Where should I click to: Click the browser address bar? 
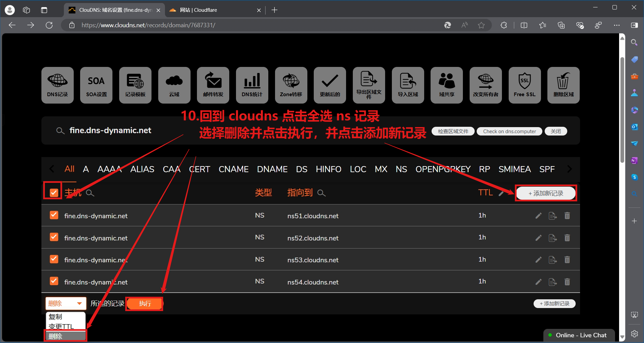tap(252, 25)
